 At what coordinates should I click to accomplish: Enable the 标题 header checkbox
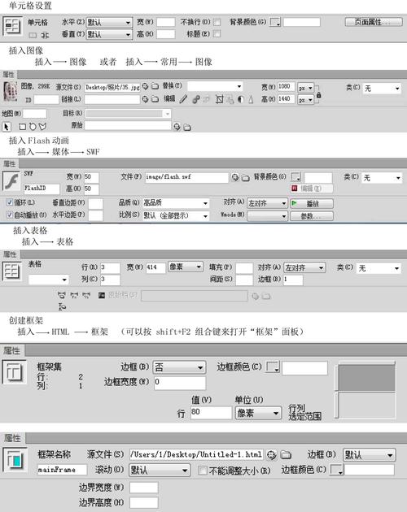[217, 34]
